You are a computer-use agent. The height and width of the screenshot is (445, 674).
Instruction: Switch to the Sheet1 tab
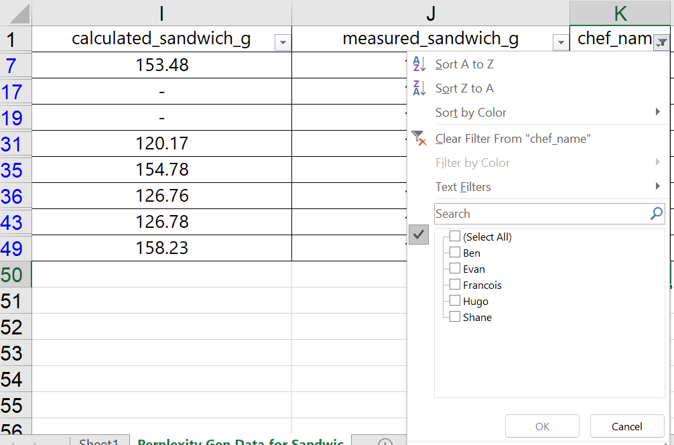[x=98, y=442]
